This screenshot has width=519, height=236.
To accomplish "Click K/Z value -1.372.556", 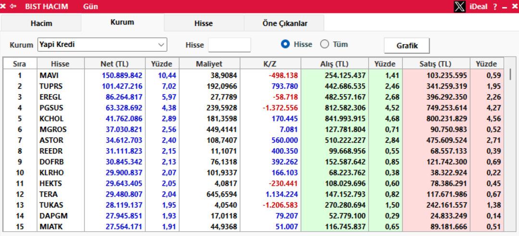I will 280,108.
